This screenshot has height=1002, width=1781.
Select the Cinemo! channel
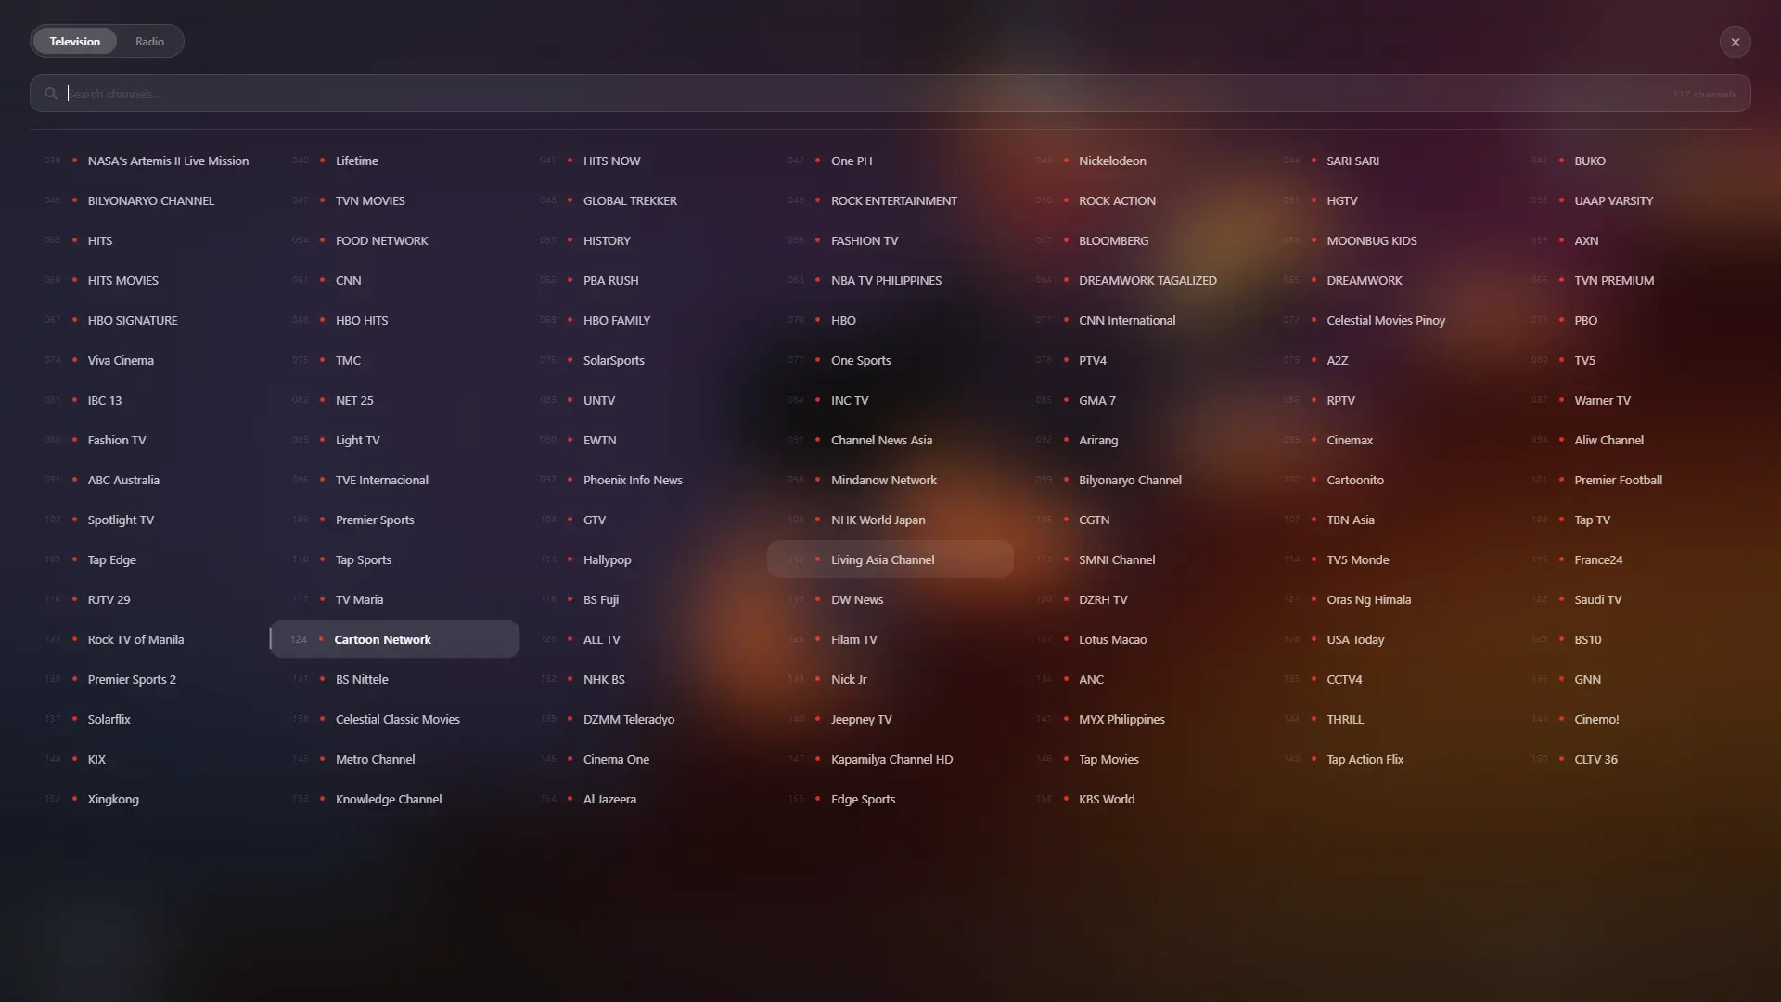(1633, 719)
